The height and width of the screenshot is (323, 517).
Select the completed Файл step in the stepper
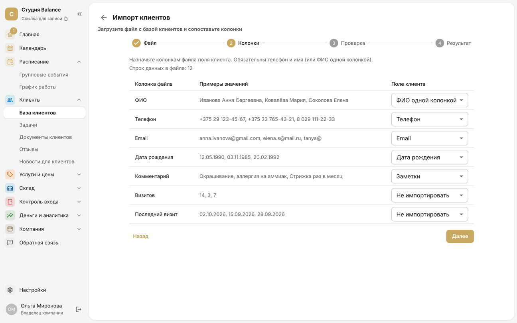click(x=144, y=43)
